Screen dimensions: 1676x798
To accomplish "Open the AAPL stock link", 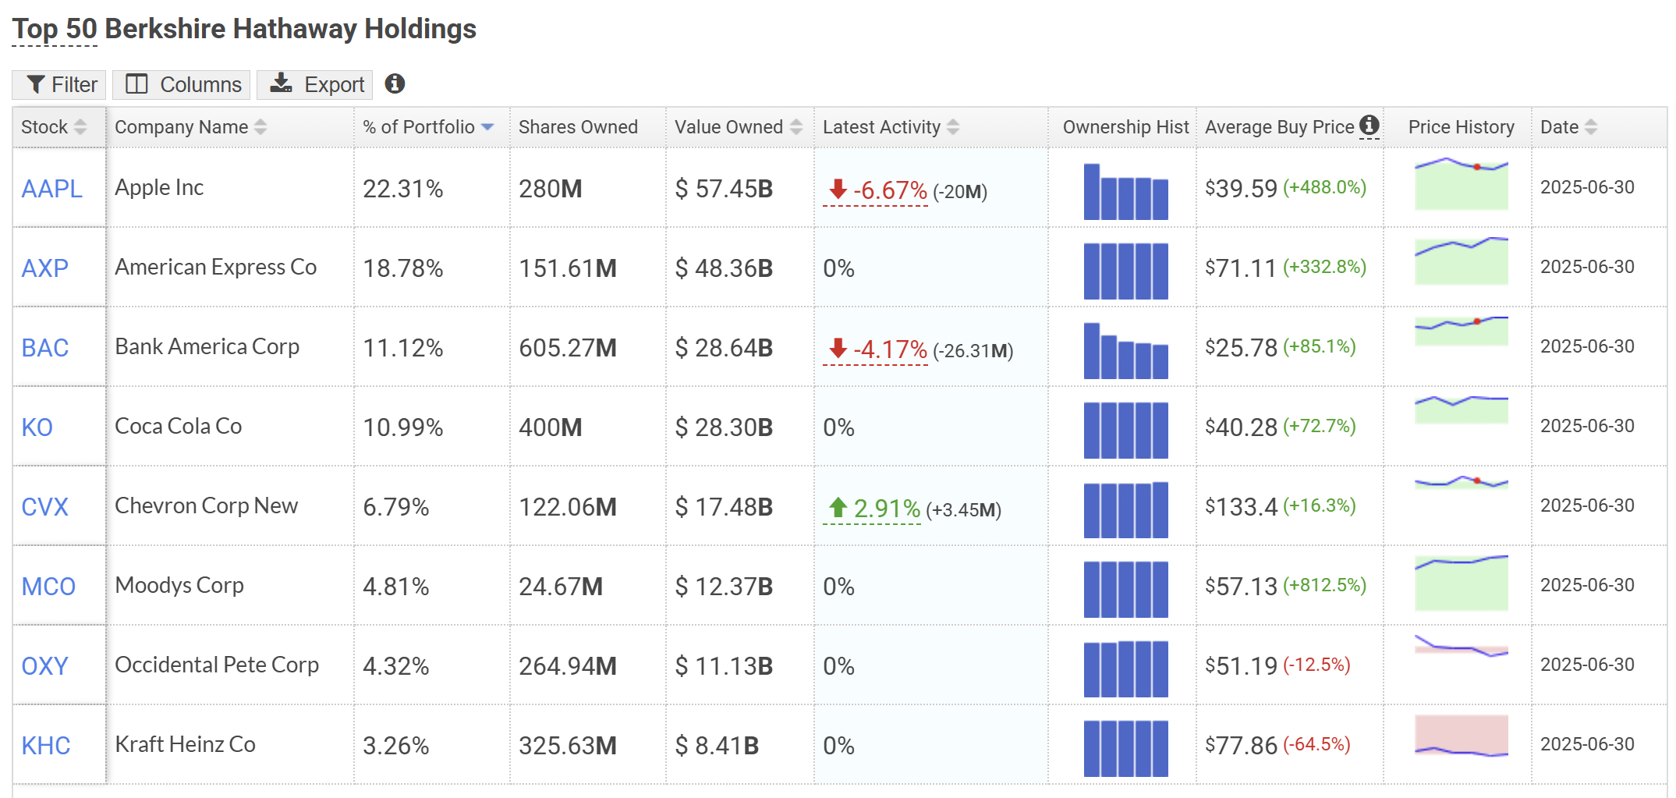I will (51, 189).
